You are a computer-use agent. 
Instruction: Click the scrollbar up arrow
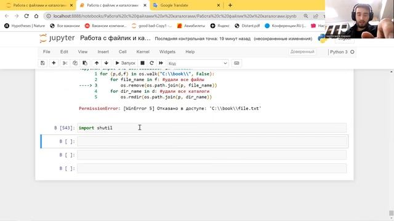pos(392,72)
